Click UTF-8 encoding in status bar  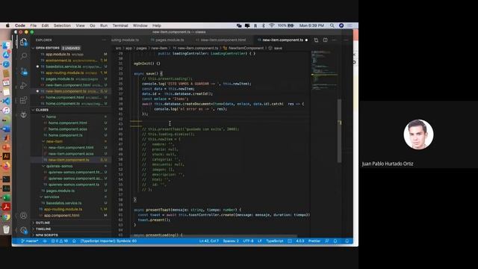(x=248, y=241)
